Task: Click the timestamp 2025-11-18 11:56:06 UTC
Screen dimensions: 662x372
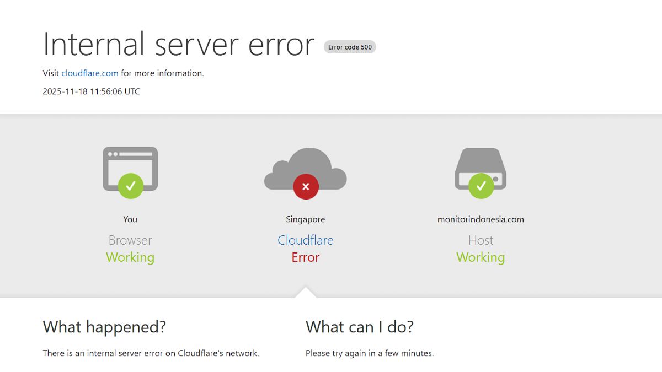Action: [92, 91]
